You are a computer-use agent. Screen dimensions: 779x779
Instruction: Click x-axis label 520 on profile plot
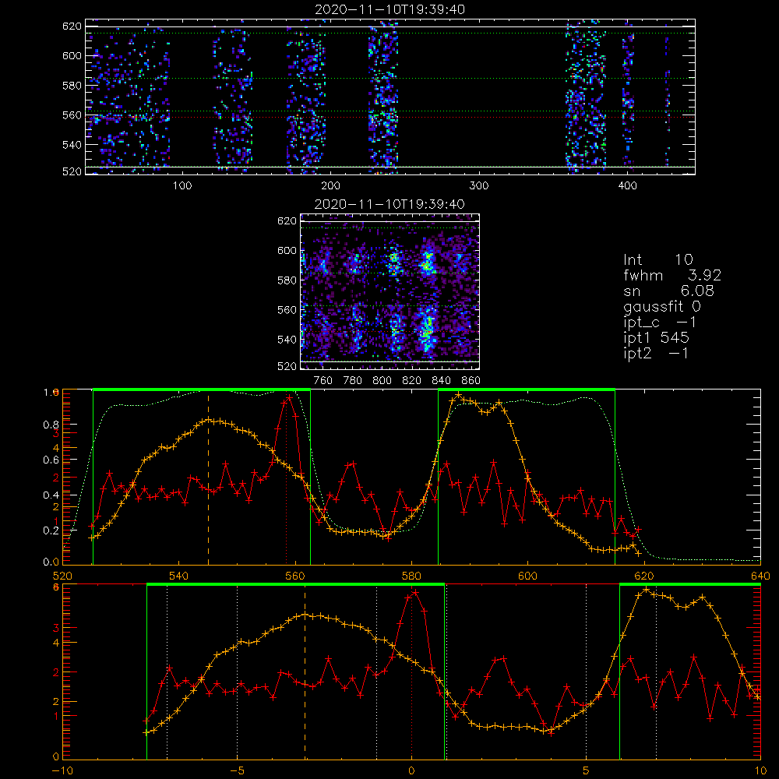click(62, 576)
